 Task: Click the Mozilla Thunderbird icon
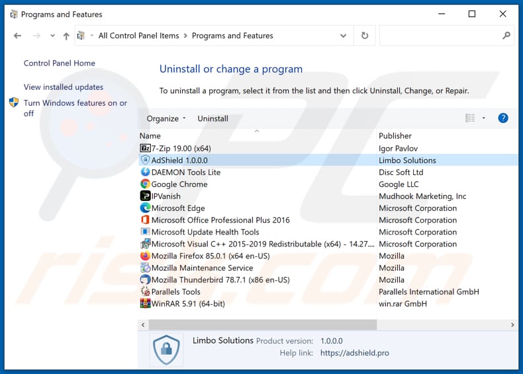(145, 280)
